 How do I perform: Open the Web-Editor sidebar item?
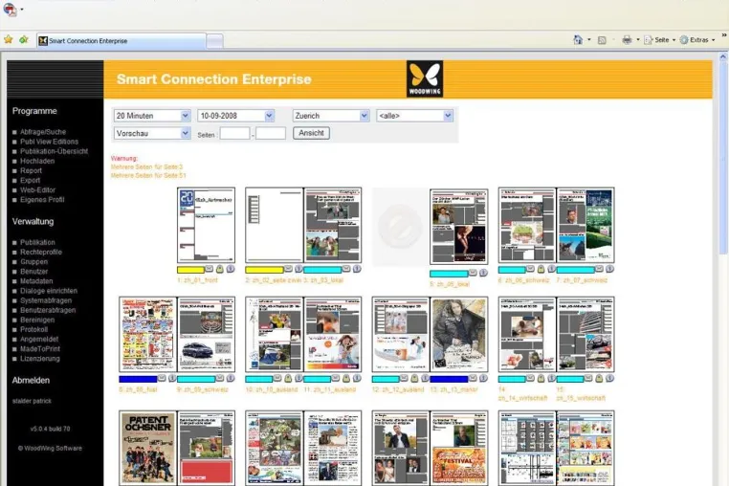pyautogui.click(x=37, y=189)
